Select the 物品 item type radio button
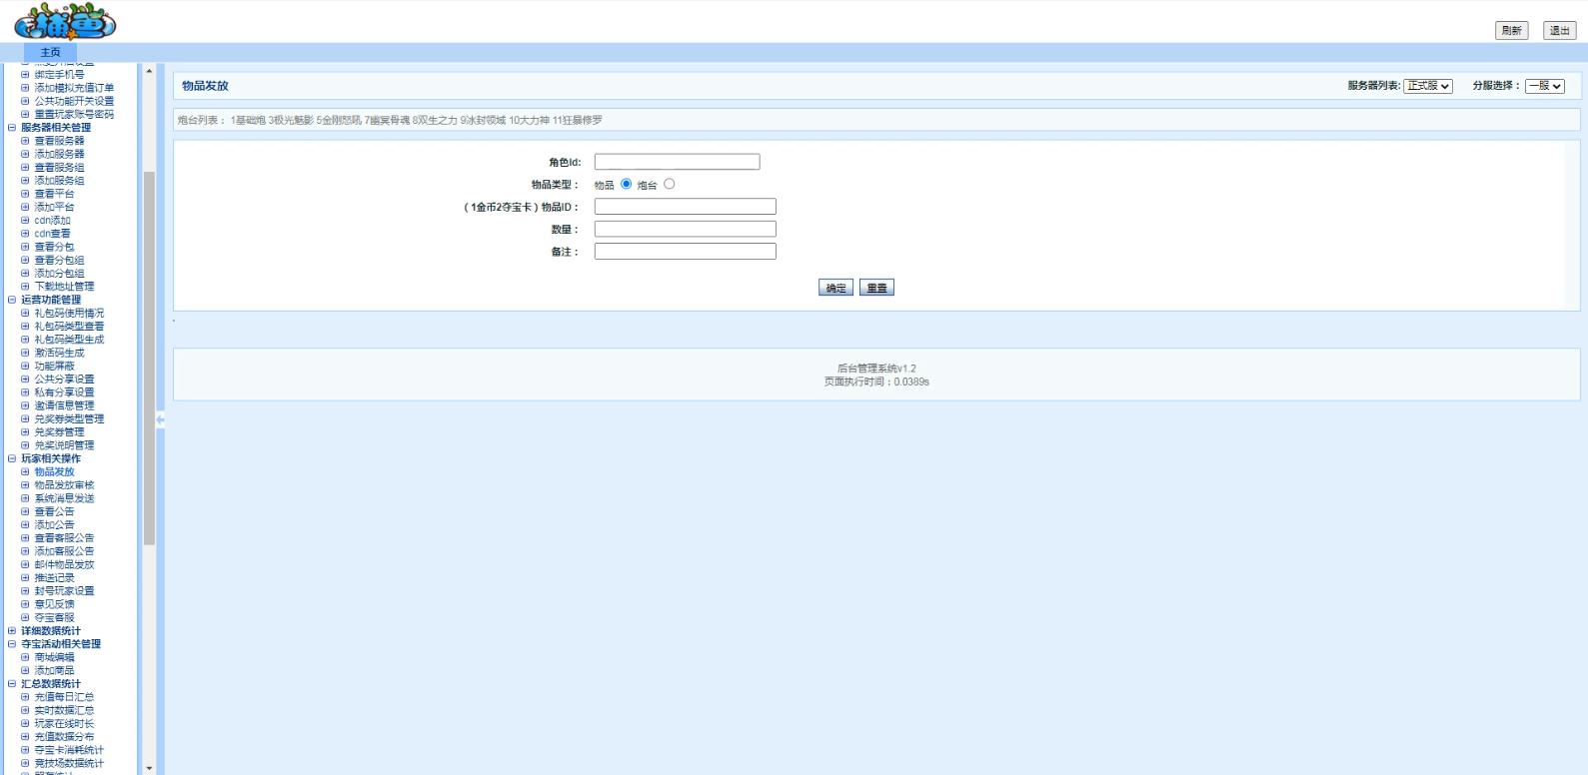 point(627,184)
